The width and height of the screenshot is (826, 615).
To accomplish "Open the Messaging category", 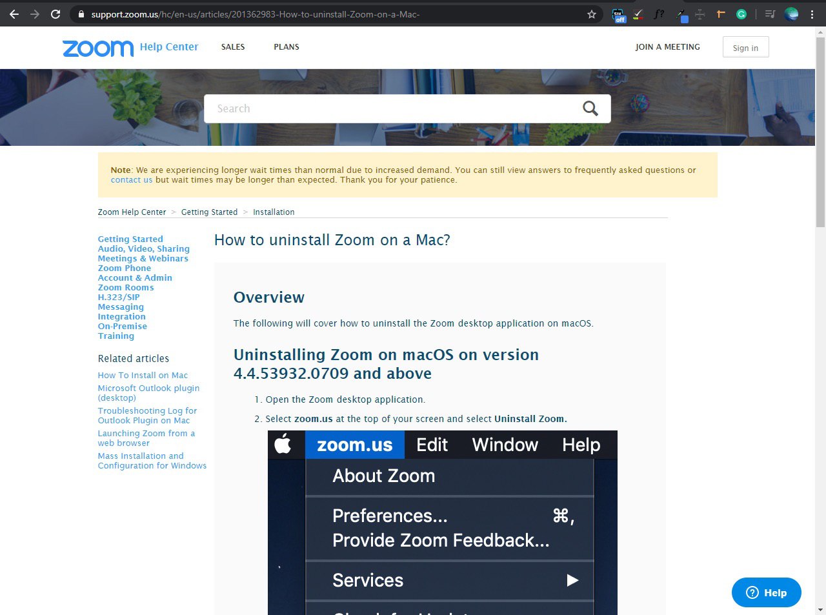I will tap(121, 307).
